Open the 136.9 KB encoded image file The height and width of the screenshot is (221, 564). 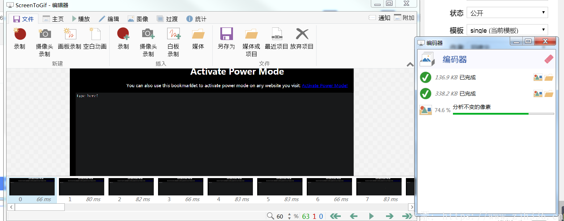point(538,77)
